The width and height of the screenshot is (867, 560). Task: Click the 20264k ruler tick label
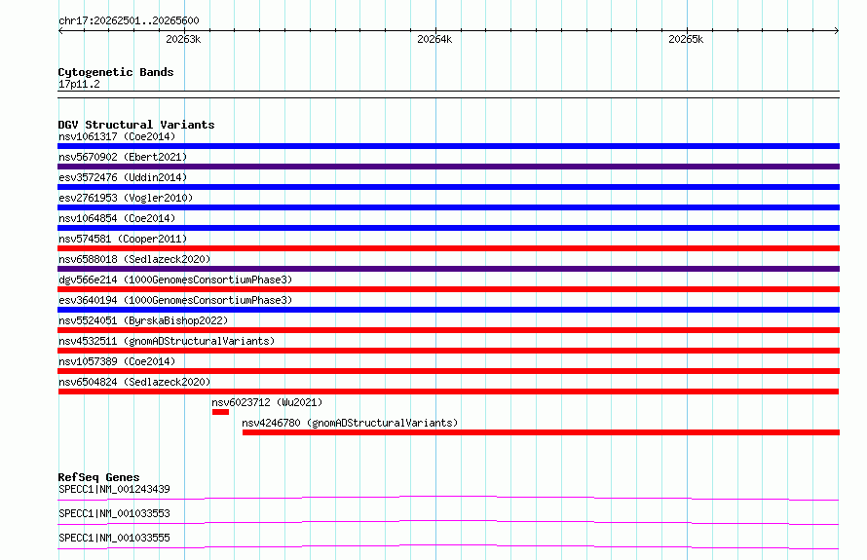pyautogui.click(x=434, y=39)
